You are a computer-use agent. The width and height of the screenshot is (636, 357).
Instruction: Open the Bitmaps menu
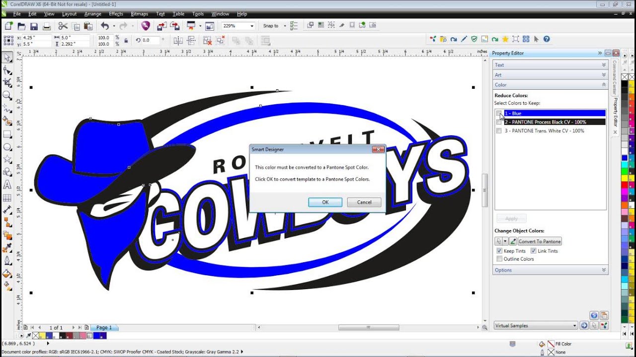139,14
